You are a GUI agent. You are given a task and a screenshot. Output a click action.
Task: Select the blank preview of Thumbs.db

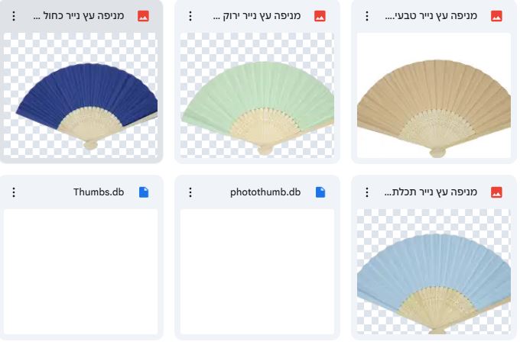(x=80, y=271)
